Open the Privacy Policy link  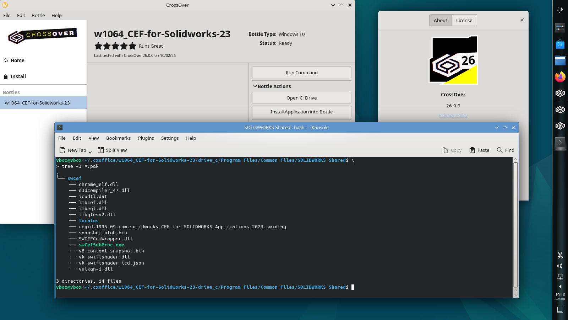tap(453, 115)
